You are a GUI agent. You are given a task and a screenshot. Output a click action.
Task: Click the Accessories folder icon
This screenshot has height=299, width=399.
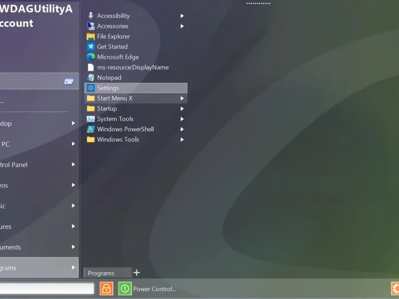tap(91, 26)
